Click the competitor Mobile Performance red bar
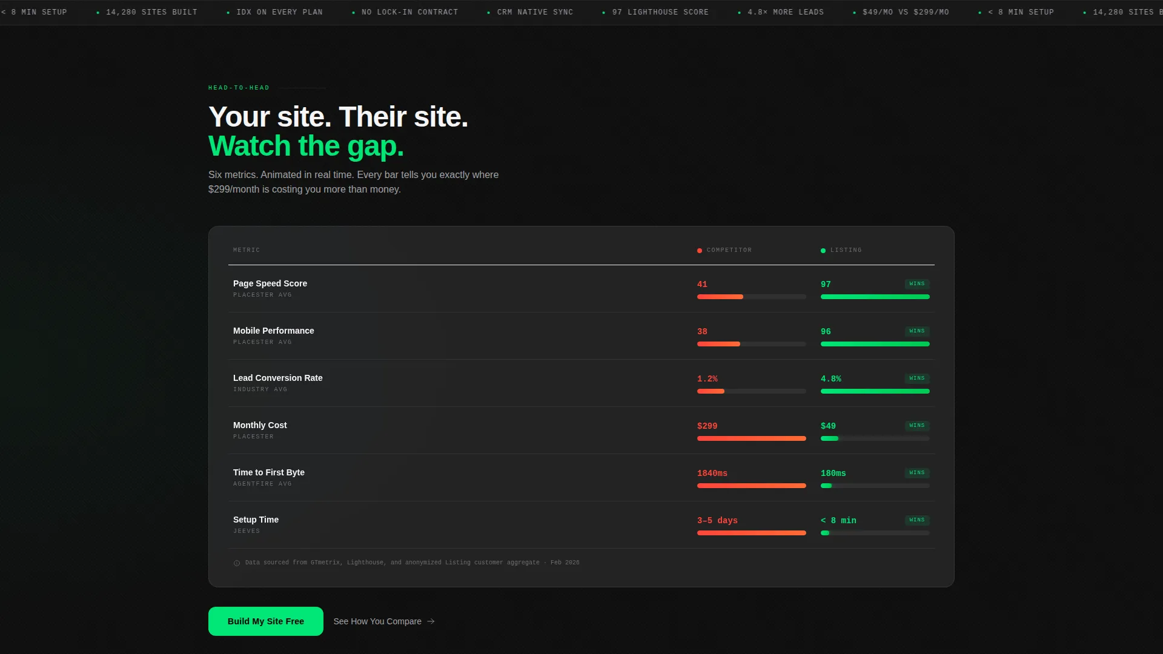The width and height of the screenshot is (1163, 654). [x=718, y=344]
